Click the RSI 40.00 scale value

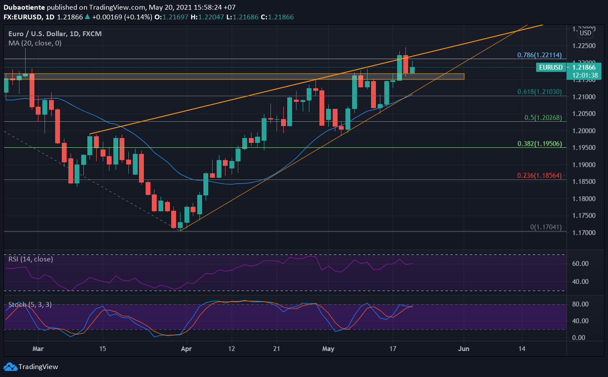click(581, 282)
